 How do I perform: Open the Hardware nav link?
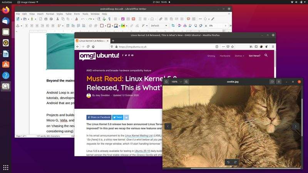225,56
